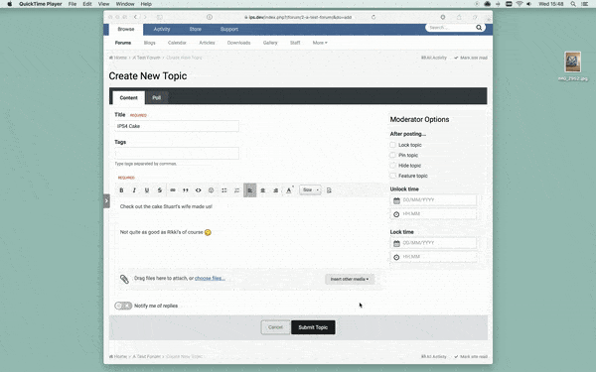The height and width of the screenshot is (372, 596).
Task: Switch to the Poll tab
Action: 157,97
